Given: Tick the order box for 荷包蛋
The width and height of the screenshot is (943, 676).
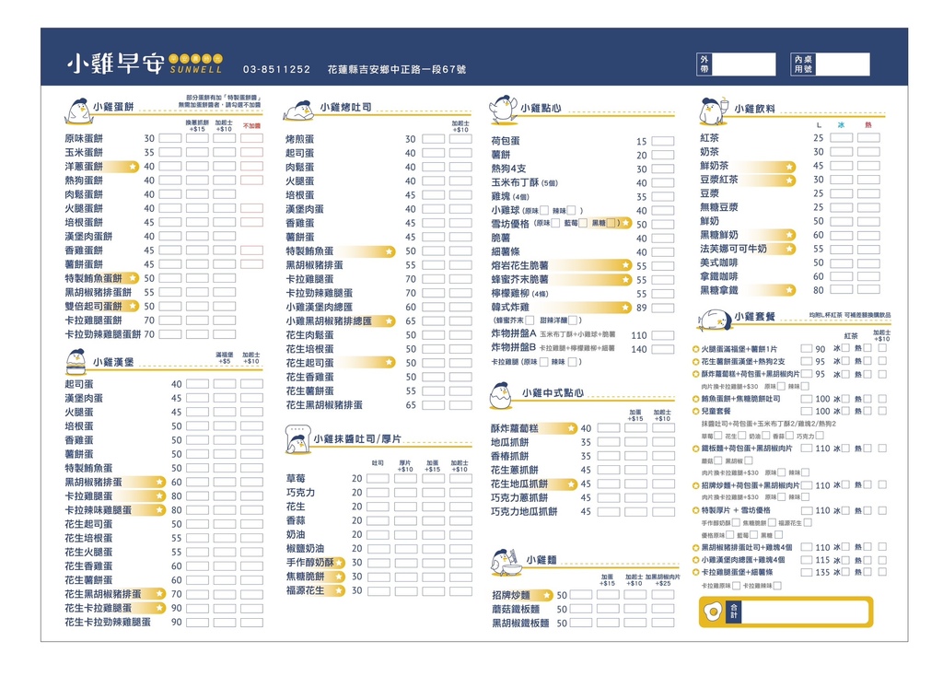Looking at the screenshot, I should (663, 141).
